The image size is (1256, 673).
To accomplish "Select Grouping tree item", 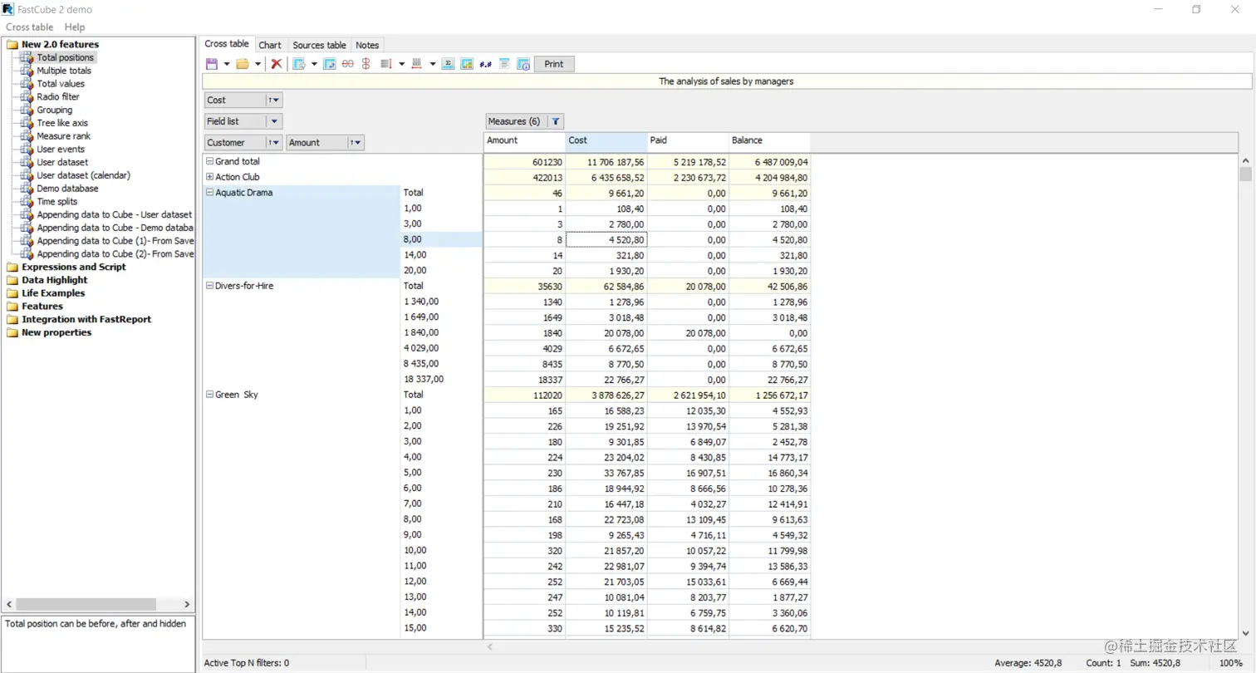I will tap(55, 110).
